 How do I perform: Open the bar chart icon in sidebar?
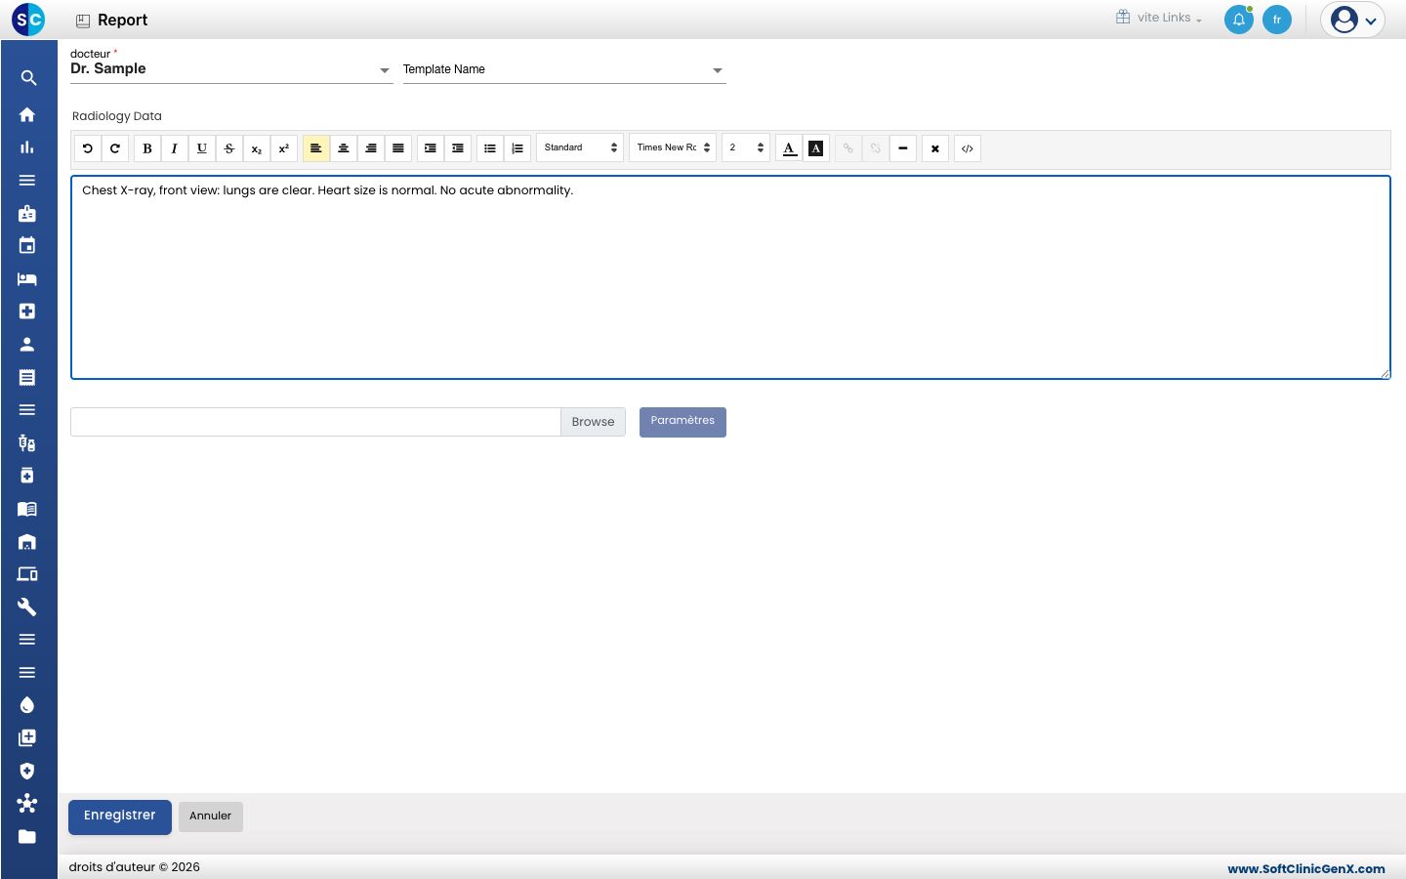pyautogui.click(x=27, y=147)
